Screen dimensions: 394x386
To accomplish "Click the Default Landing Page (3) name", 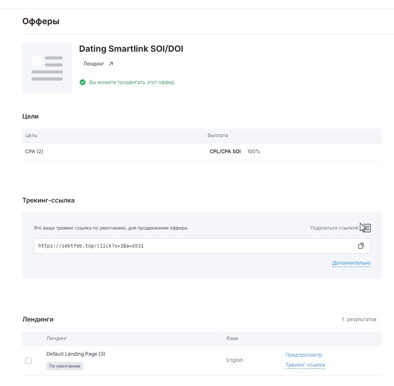I will [x=76, y=354].
